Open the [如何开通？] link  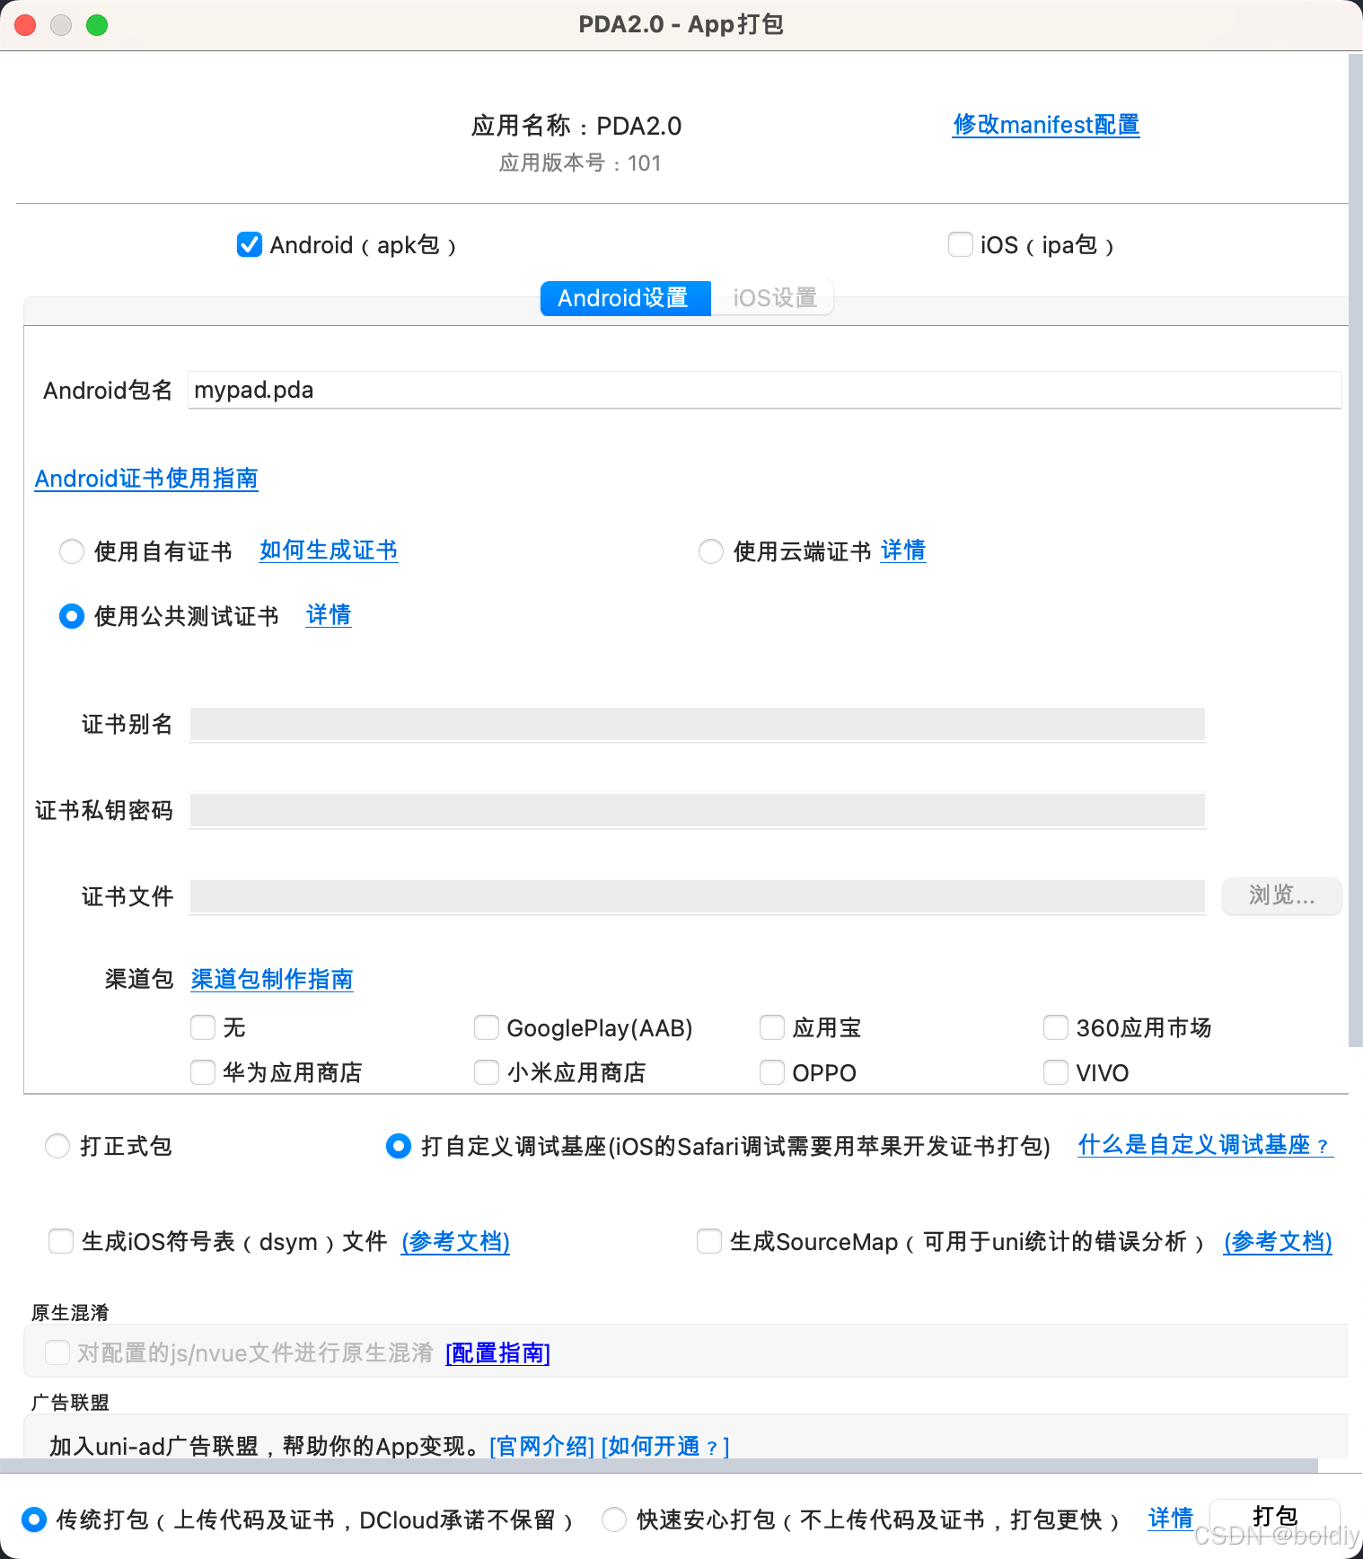[x=665, y=1446]
